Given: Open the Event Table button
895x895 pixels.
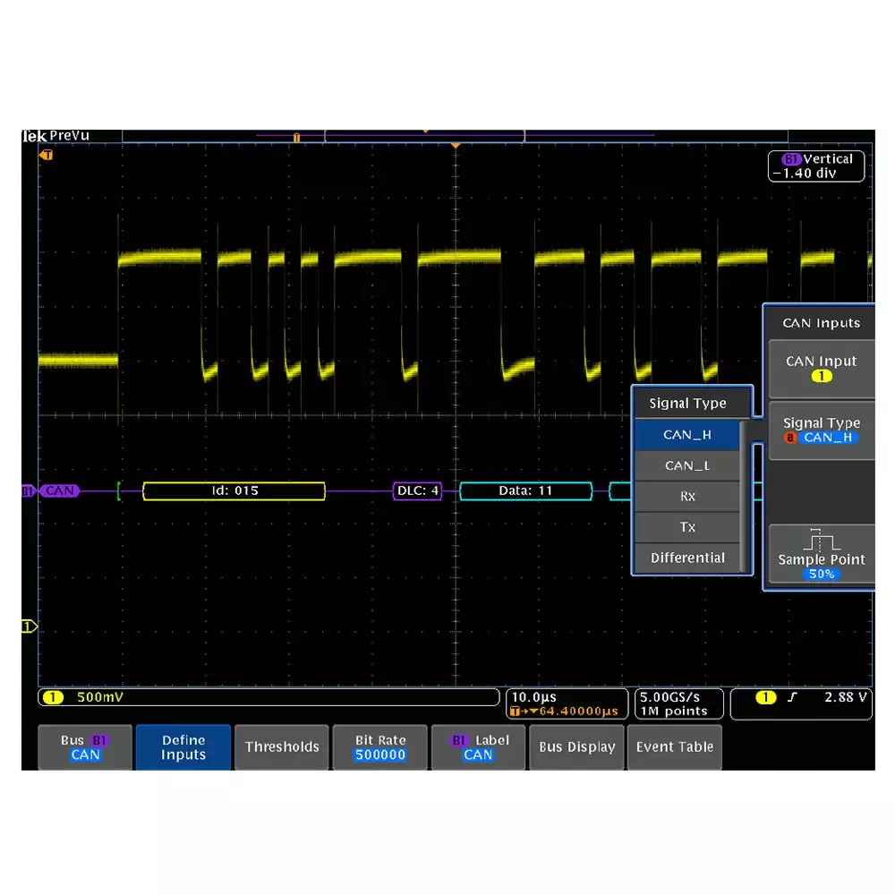Looking at the screenshot, I should pos(675,747).
